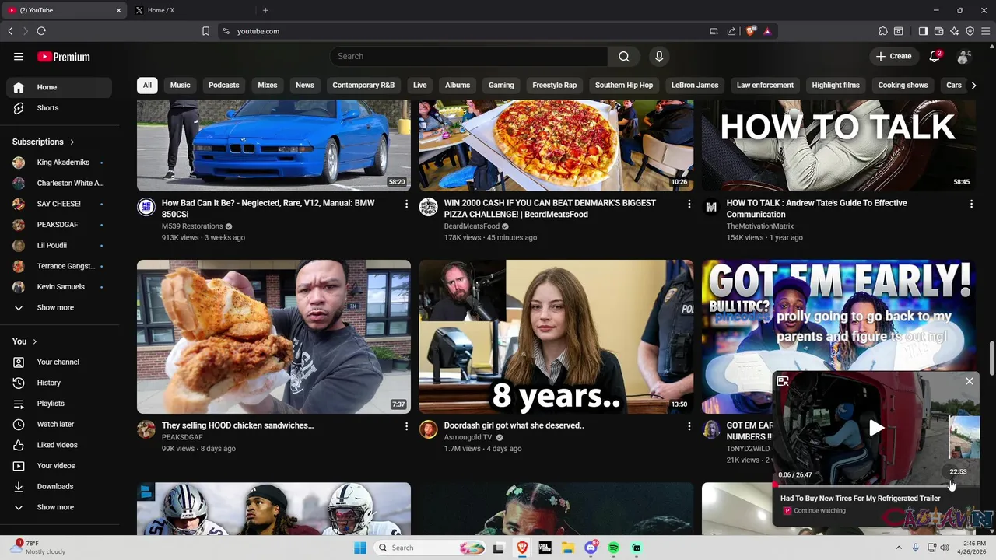Screen dimensions: 996x560
Task: Open SAY CHEESE! subscription
Action: 59,204
